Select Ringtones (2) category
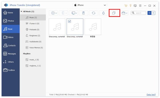160x98 pixels. coord(33,35)
